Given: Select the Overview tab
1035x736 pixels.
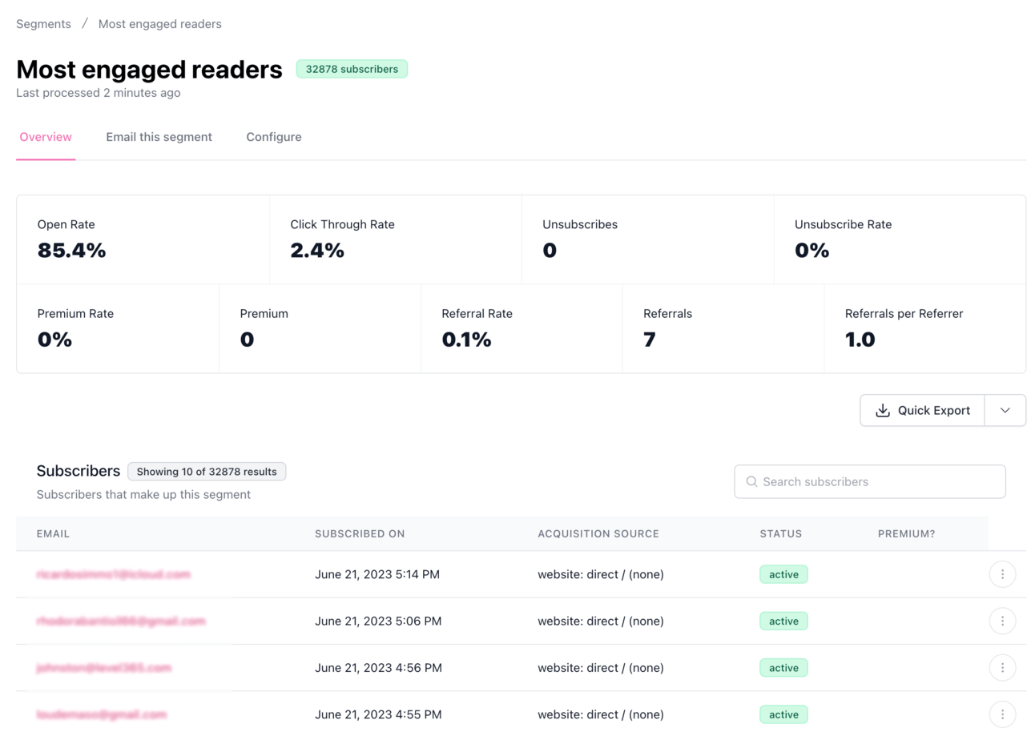Looking at the screenshot, I should point(46,137).
